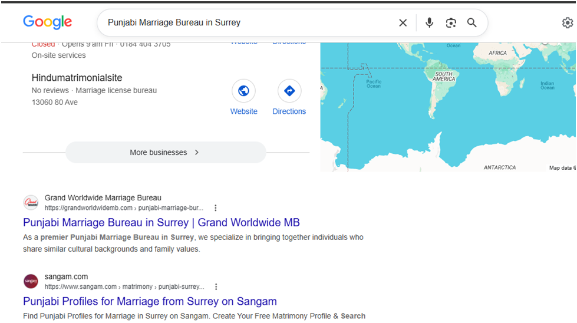
Task: Open the Hindumatrimonialsite business listing
Action: click(77, 78)
